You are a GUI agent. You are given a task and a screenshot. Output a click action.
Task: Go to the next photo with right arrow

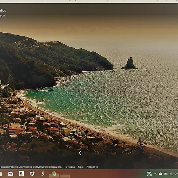[x=98, y=153]
